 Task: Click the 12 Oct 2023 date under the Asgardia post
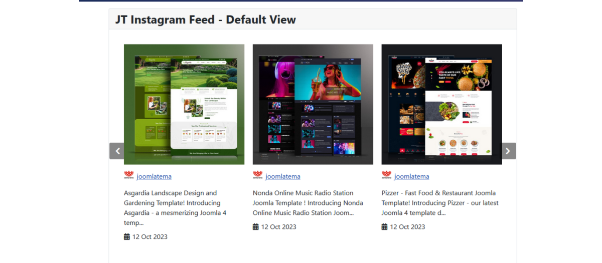point(149,236)
